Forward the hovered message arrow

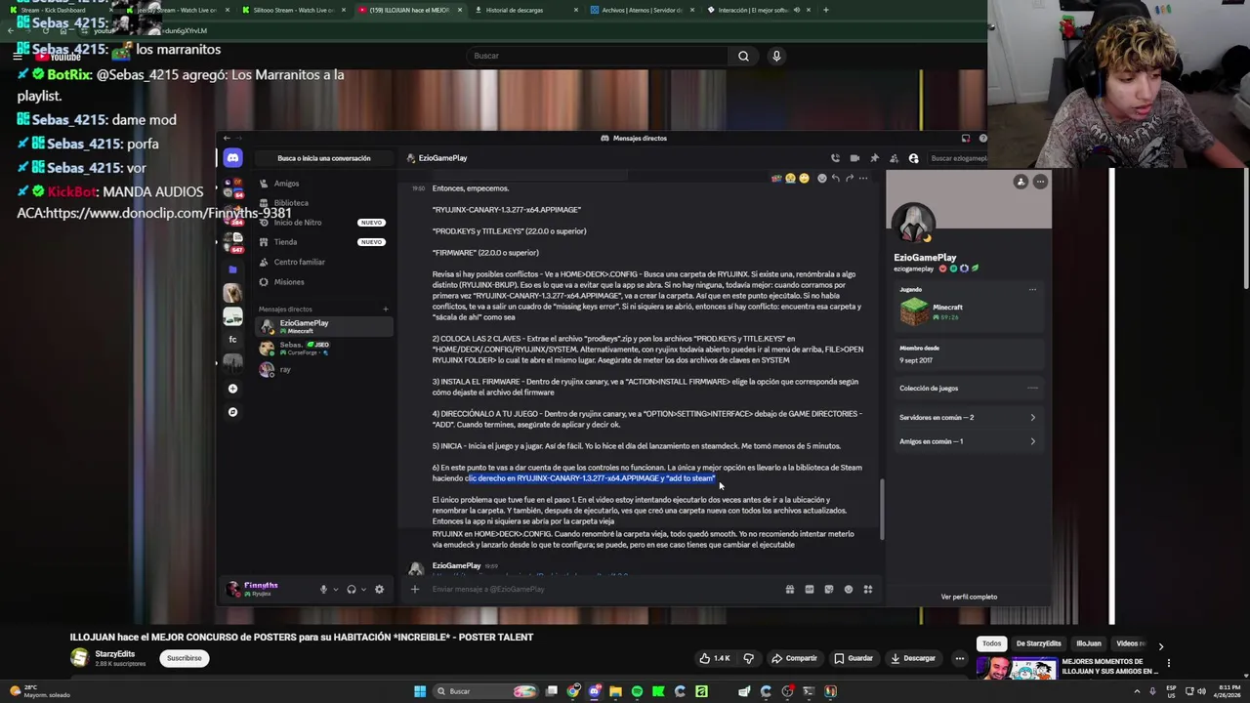click(x=849, y=179)
